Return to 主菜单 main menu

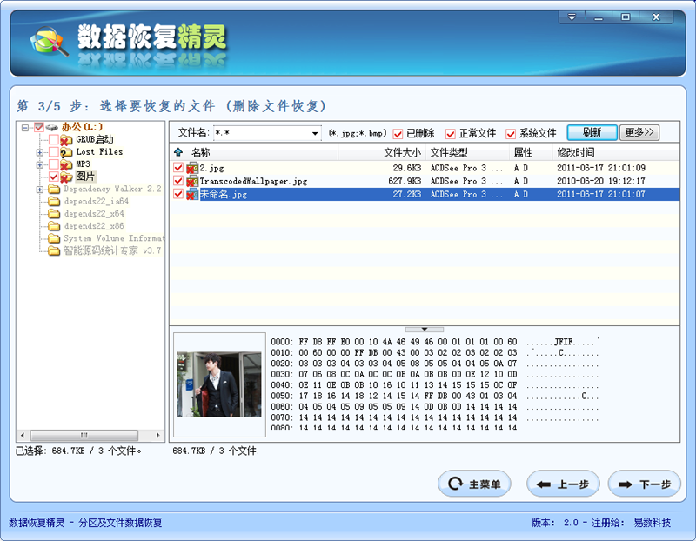[474, 484]
